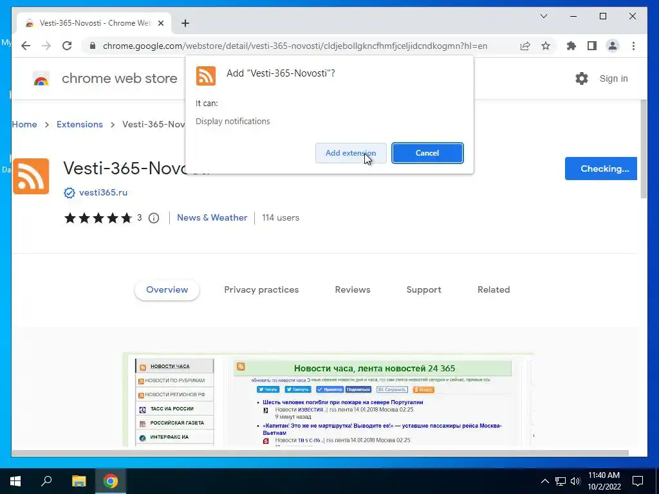Click the Chrome taskbar icon
659x494 pixels.
111,481
